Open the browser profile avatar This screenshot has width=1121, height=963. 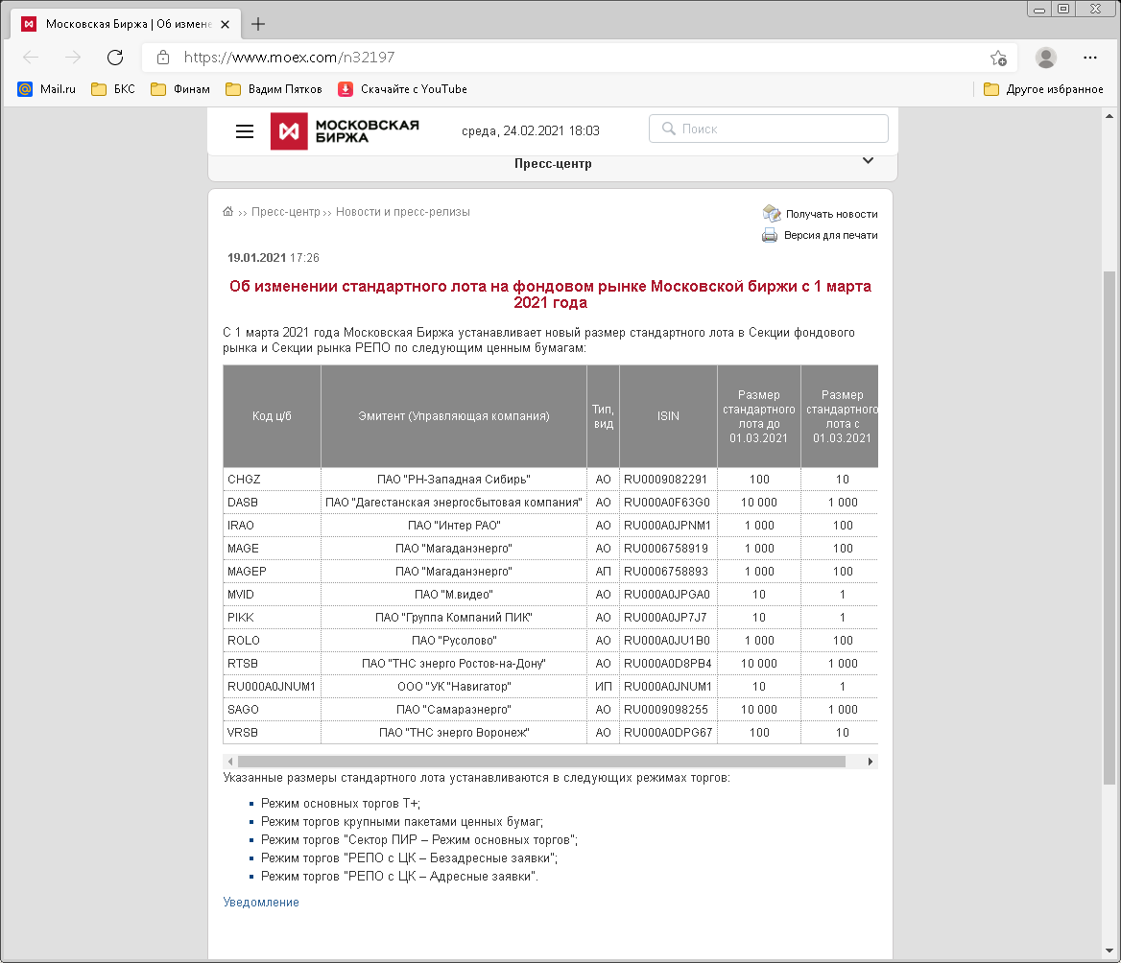(1045, 58)
